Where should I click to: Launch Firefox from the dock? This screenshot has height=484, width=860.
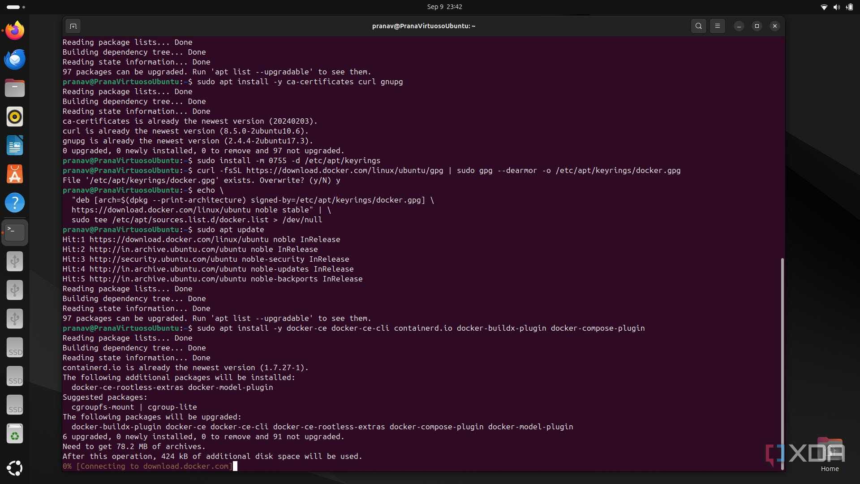(x=15, y=30)
